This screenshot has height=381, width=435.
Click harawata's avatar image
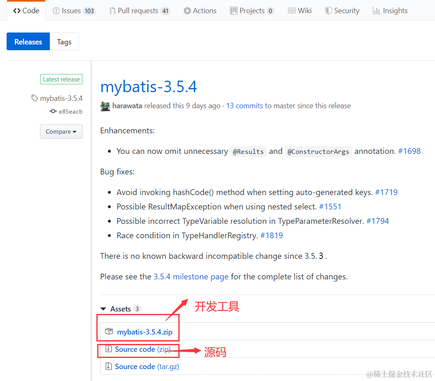105,106
